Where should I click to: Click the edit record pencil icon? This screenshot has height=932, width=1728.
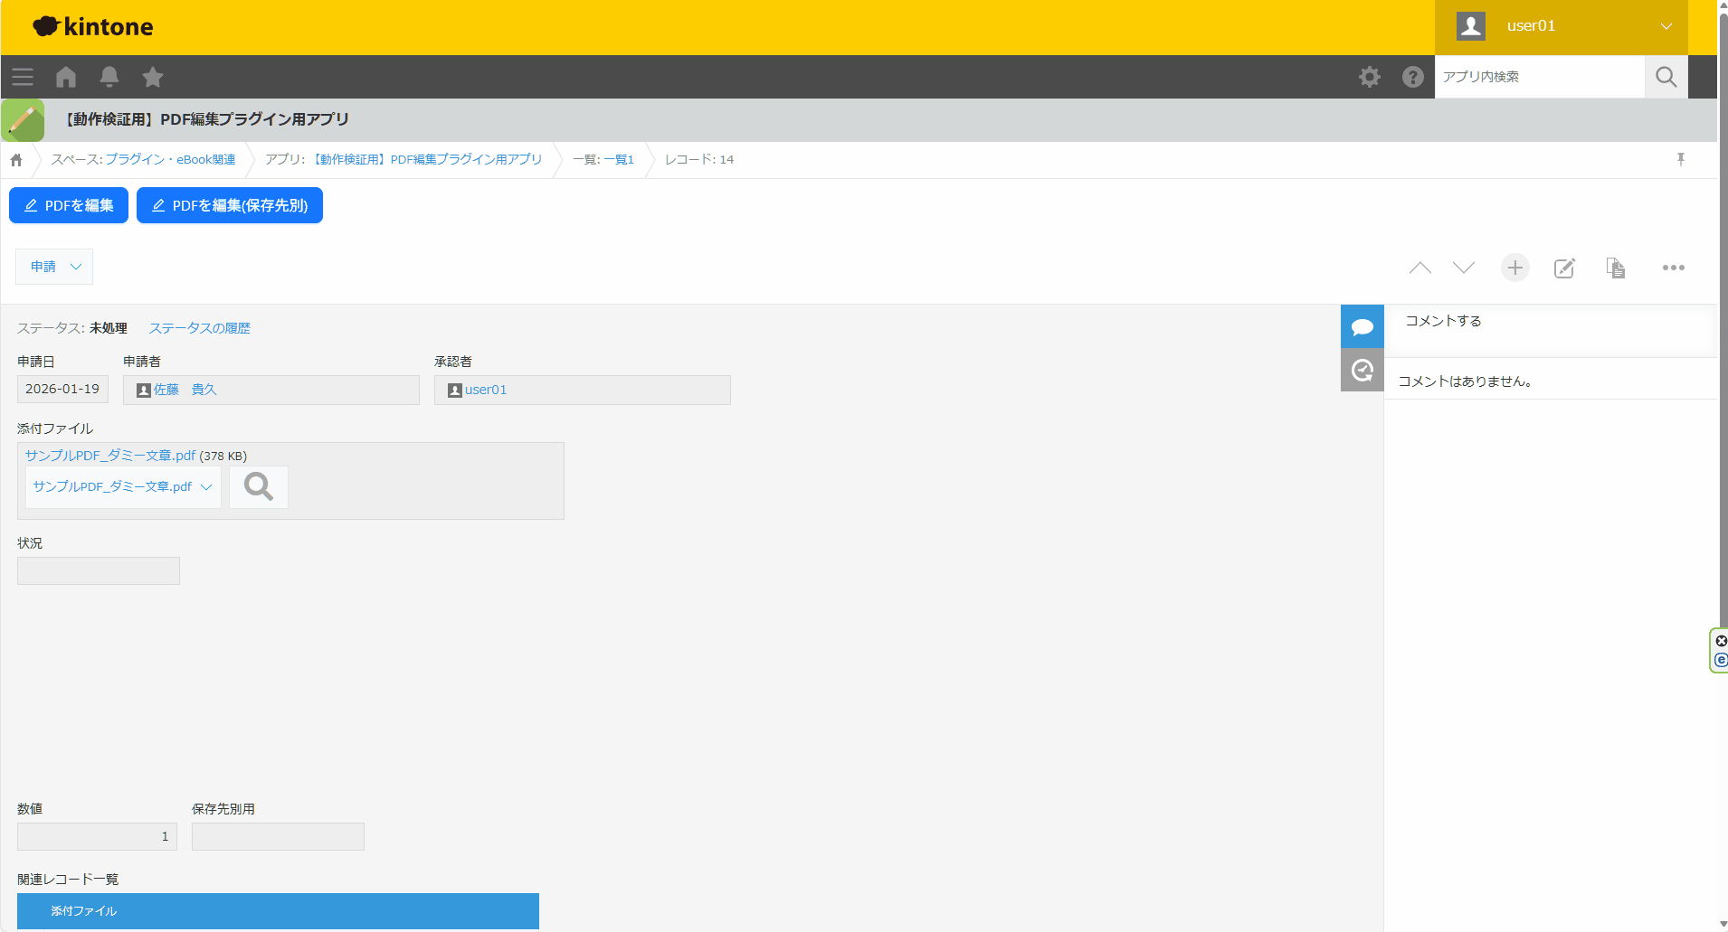pyautogui.click(x=1564, y=268)
